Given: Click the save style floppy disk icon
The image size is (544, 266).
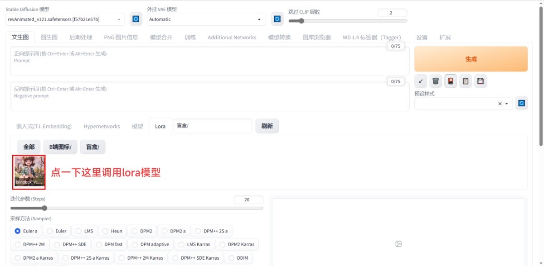Looking at the screenshot, I should point(480,81).
